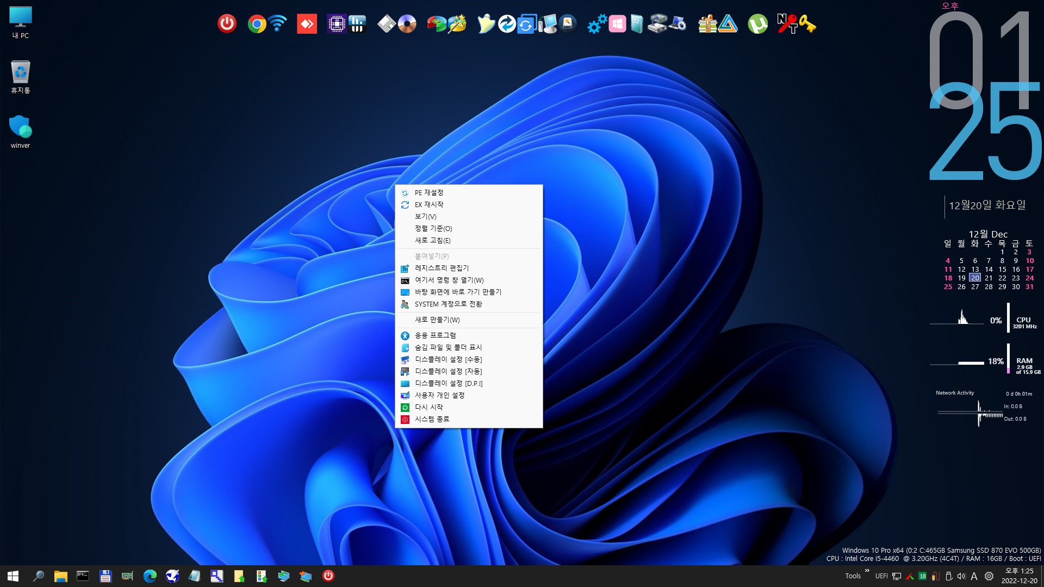The width and height of the screenshot is (1044, 587).
Task: Open 응용 프로그램 menu entry
Action: click(469, 335)
